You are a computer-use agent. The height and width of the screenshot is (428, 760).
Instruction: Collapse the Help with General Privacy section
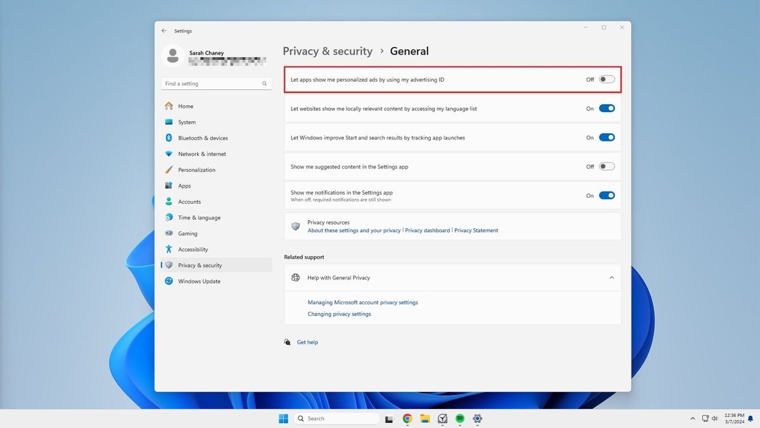click(611, 277)
